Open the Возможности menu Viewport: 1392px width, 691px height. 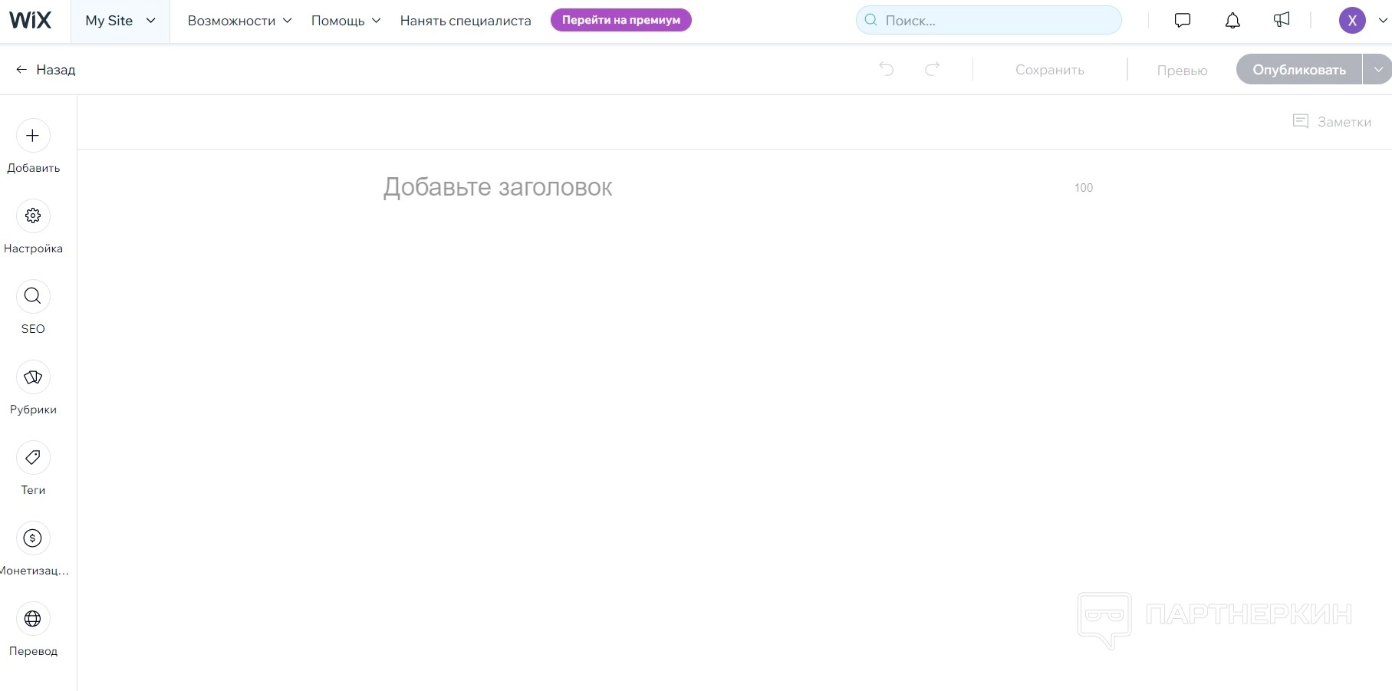click(x=239, y=21)
